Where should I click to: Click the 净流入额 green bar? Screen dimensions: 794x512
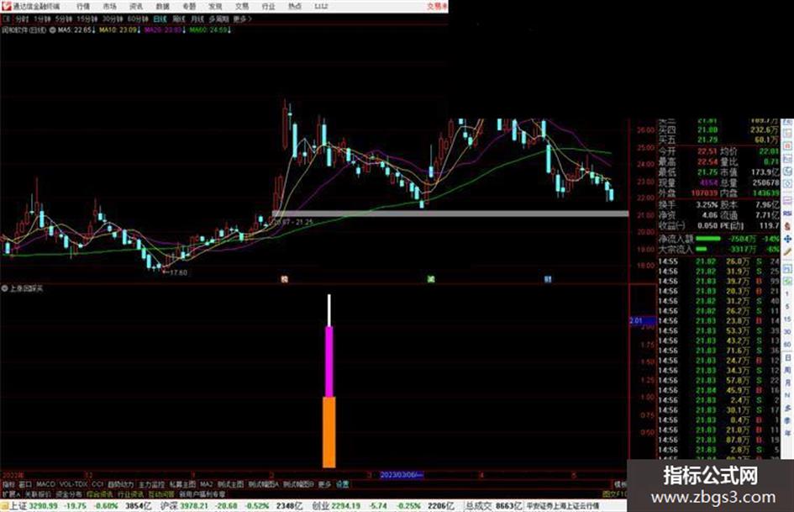click(x=708, y=238)
